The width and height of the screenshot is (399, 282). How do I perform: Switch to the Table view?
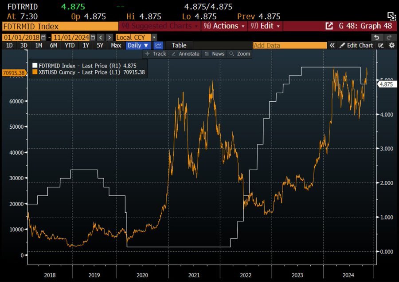click(x=179, y=45)
